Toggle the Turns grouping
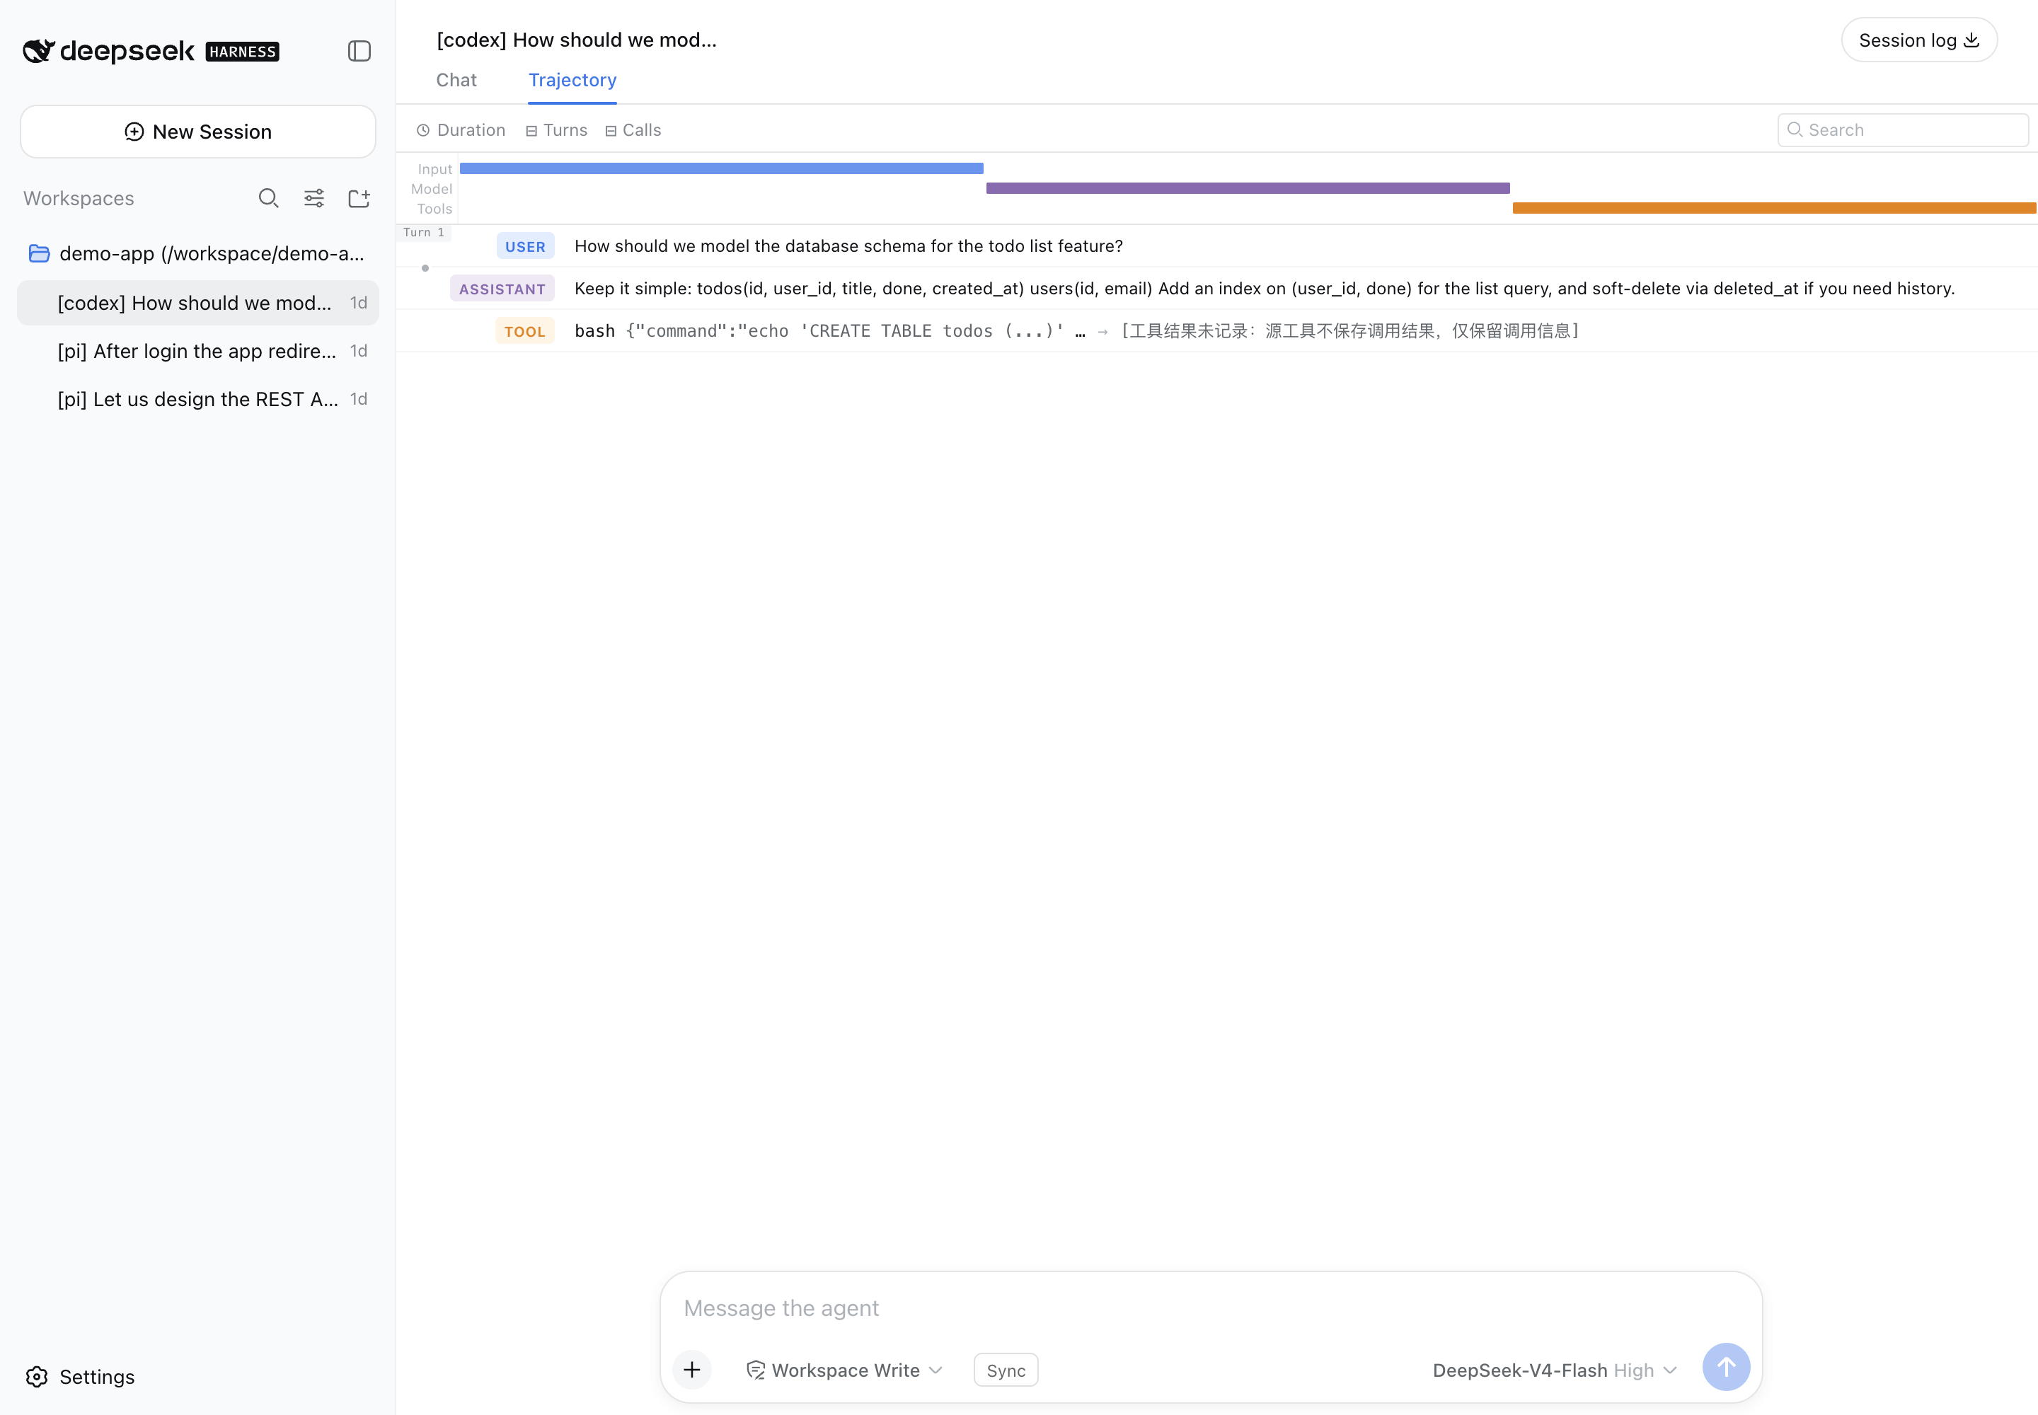The height and width of the screenshot is (1415, 2038). [x=556, y=130]
